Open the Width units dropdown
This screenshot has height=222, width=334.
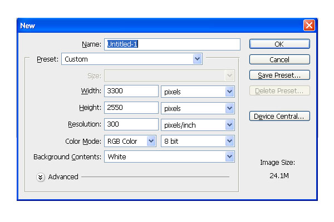[198, 91]
